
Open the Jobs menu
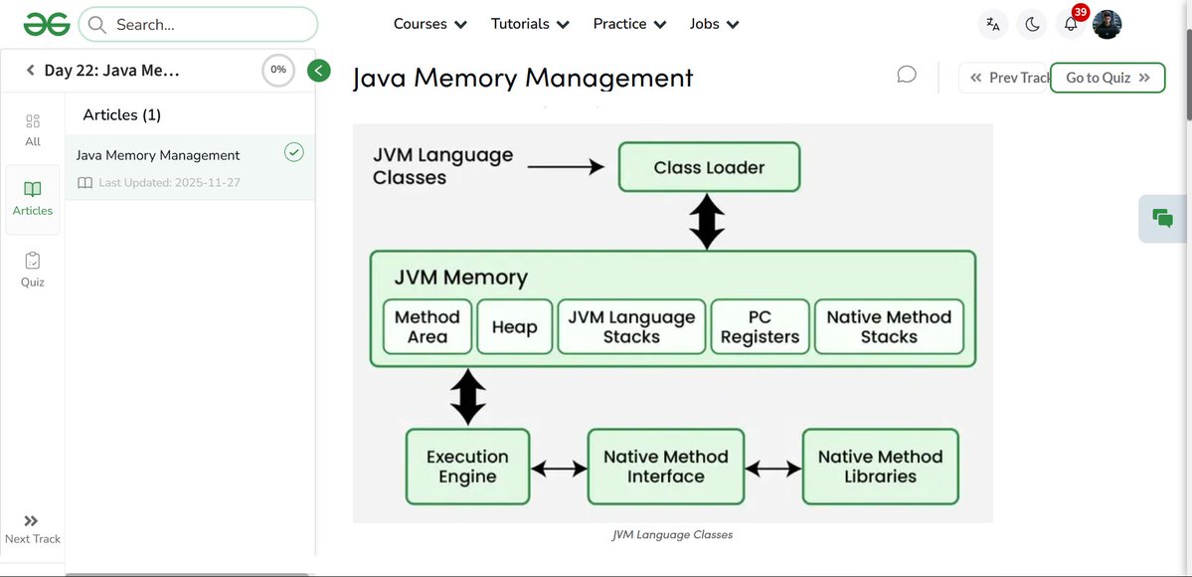coord(713,23)
